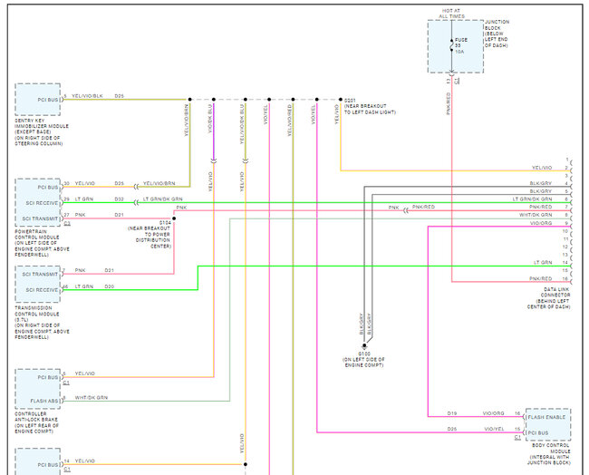Click the HOT AT ALL TIMES label
This screenshot has width=589, height=475.
[x=451, y=14]
